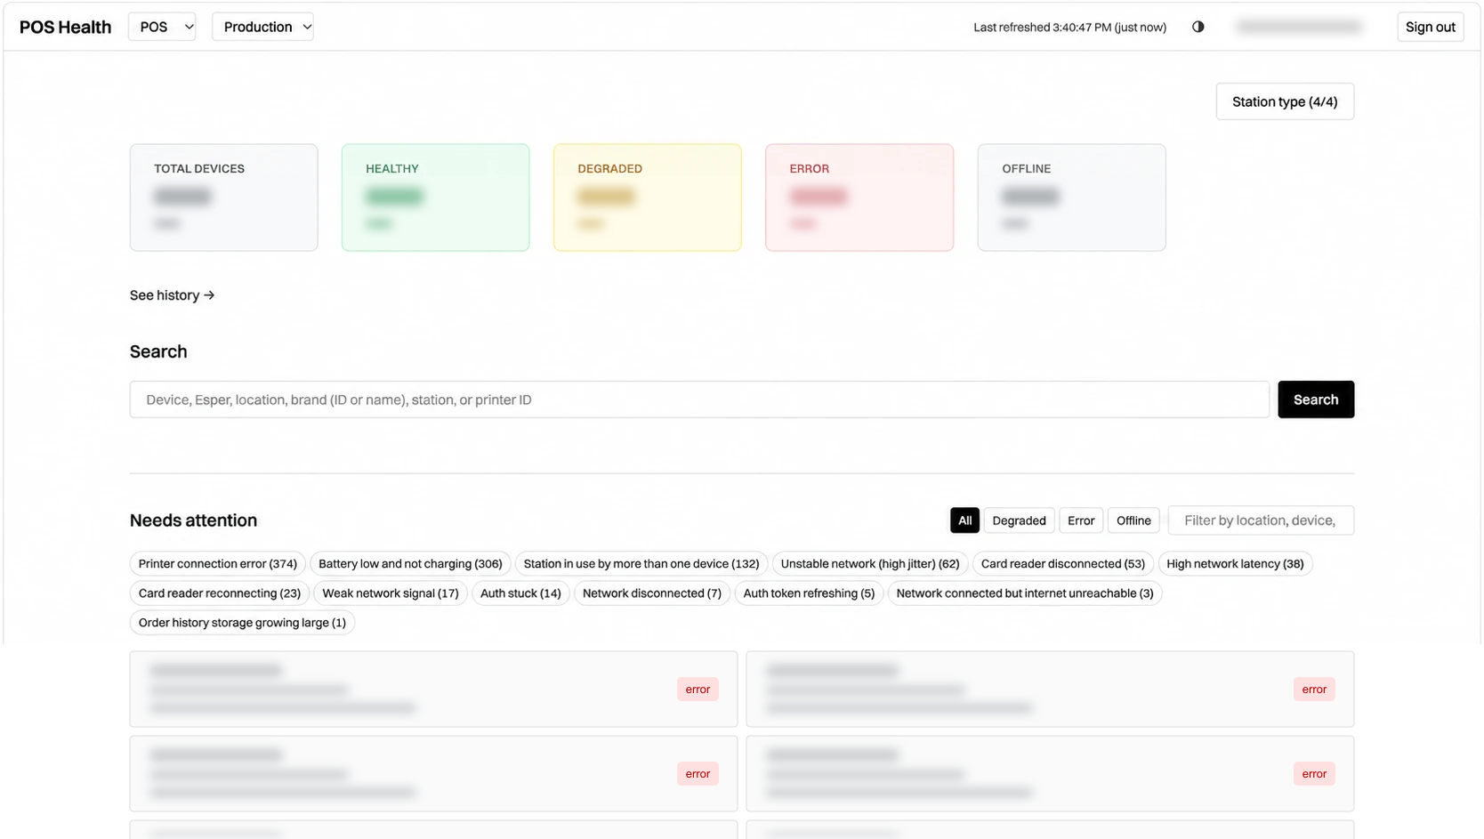
Task: Toggle Printer connection error (374) chip
Action: pyautogui.click(x=218, y=564)
